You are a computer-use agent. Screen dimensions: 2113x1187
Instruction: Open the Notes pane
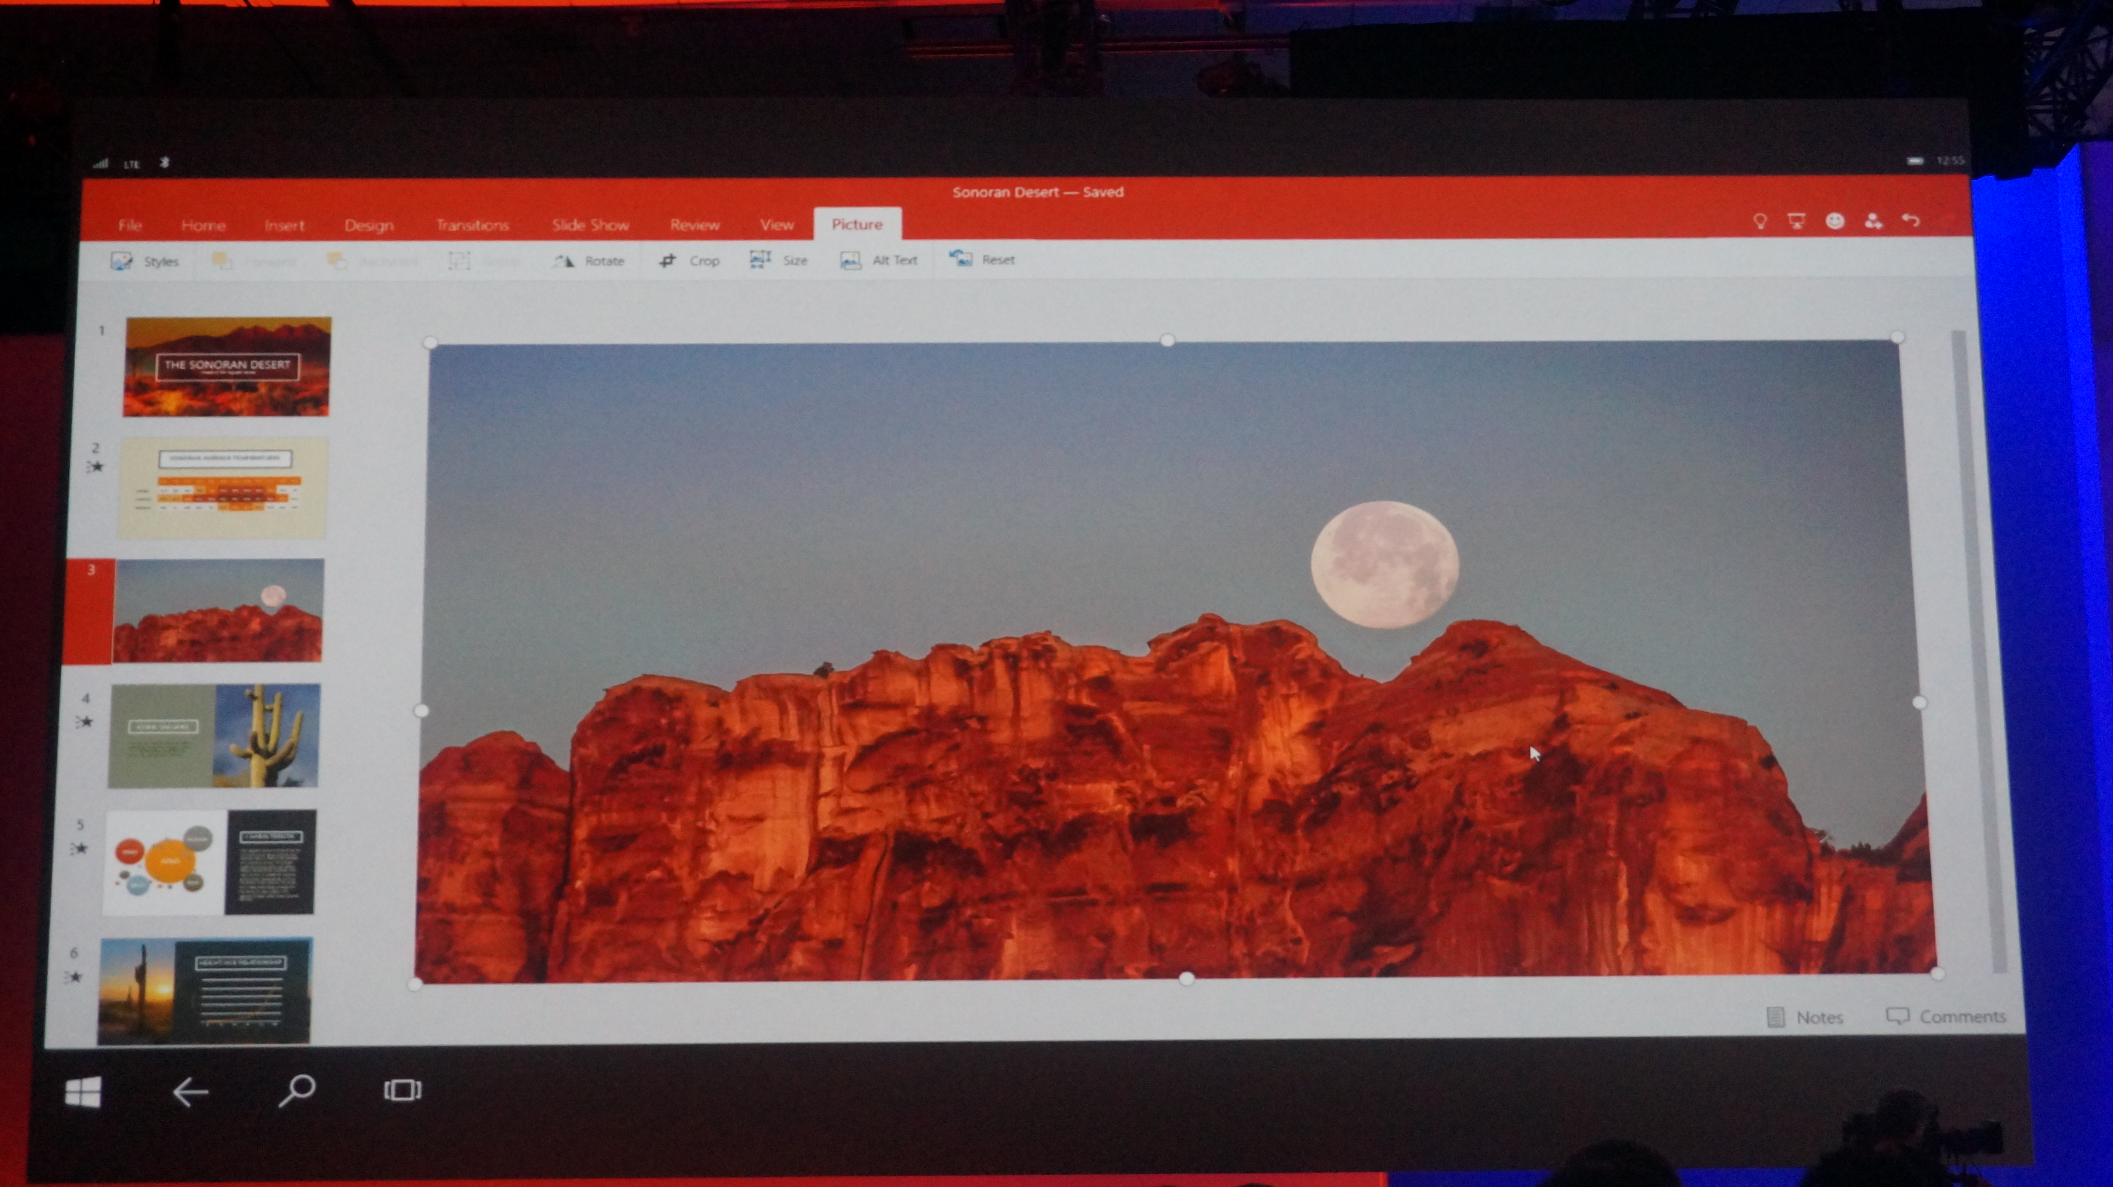tap(1805, 1017)
